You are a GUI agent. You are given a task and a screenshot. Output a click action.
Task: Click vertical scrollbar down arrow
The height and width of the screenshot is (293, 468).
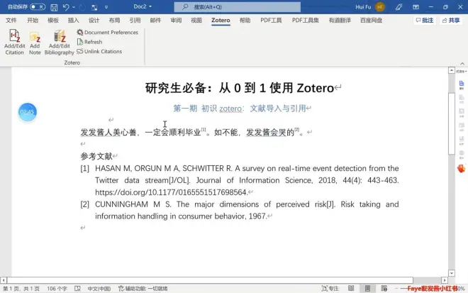(452, 273)
